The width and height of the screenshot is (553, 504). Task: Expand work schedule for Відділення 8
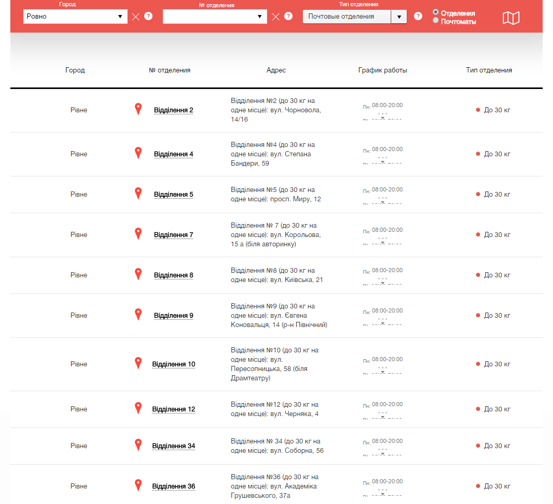pos(382,281)
